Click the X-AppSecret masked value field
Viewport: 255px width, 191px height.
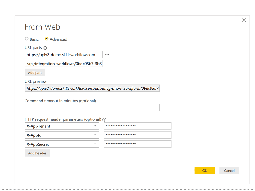pos(137,144)
